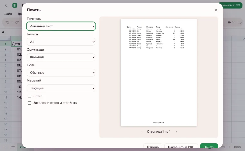The height and width of the screenshot is (151, 245).
Task: Click the undo icon in toolbar
Action: click(x=7, y=22)
